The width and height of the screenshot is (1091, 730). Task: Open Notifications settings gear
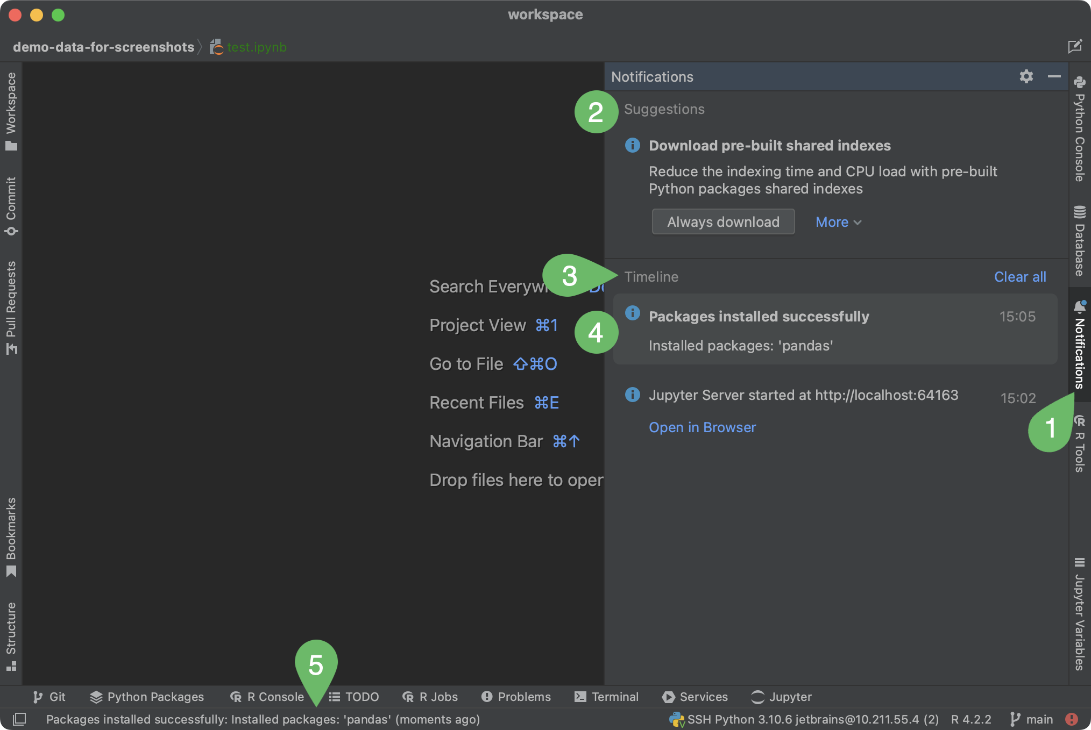point(1026,76)
